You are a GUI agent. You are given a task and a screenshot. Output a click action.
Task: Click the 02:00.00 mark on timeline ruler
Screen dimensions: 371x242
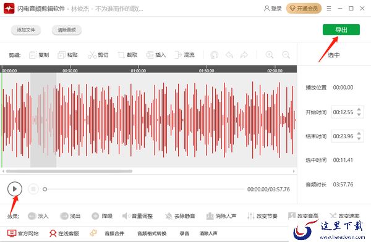(x=275, y=70)
